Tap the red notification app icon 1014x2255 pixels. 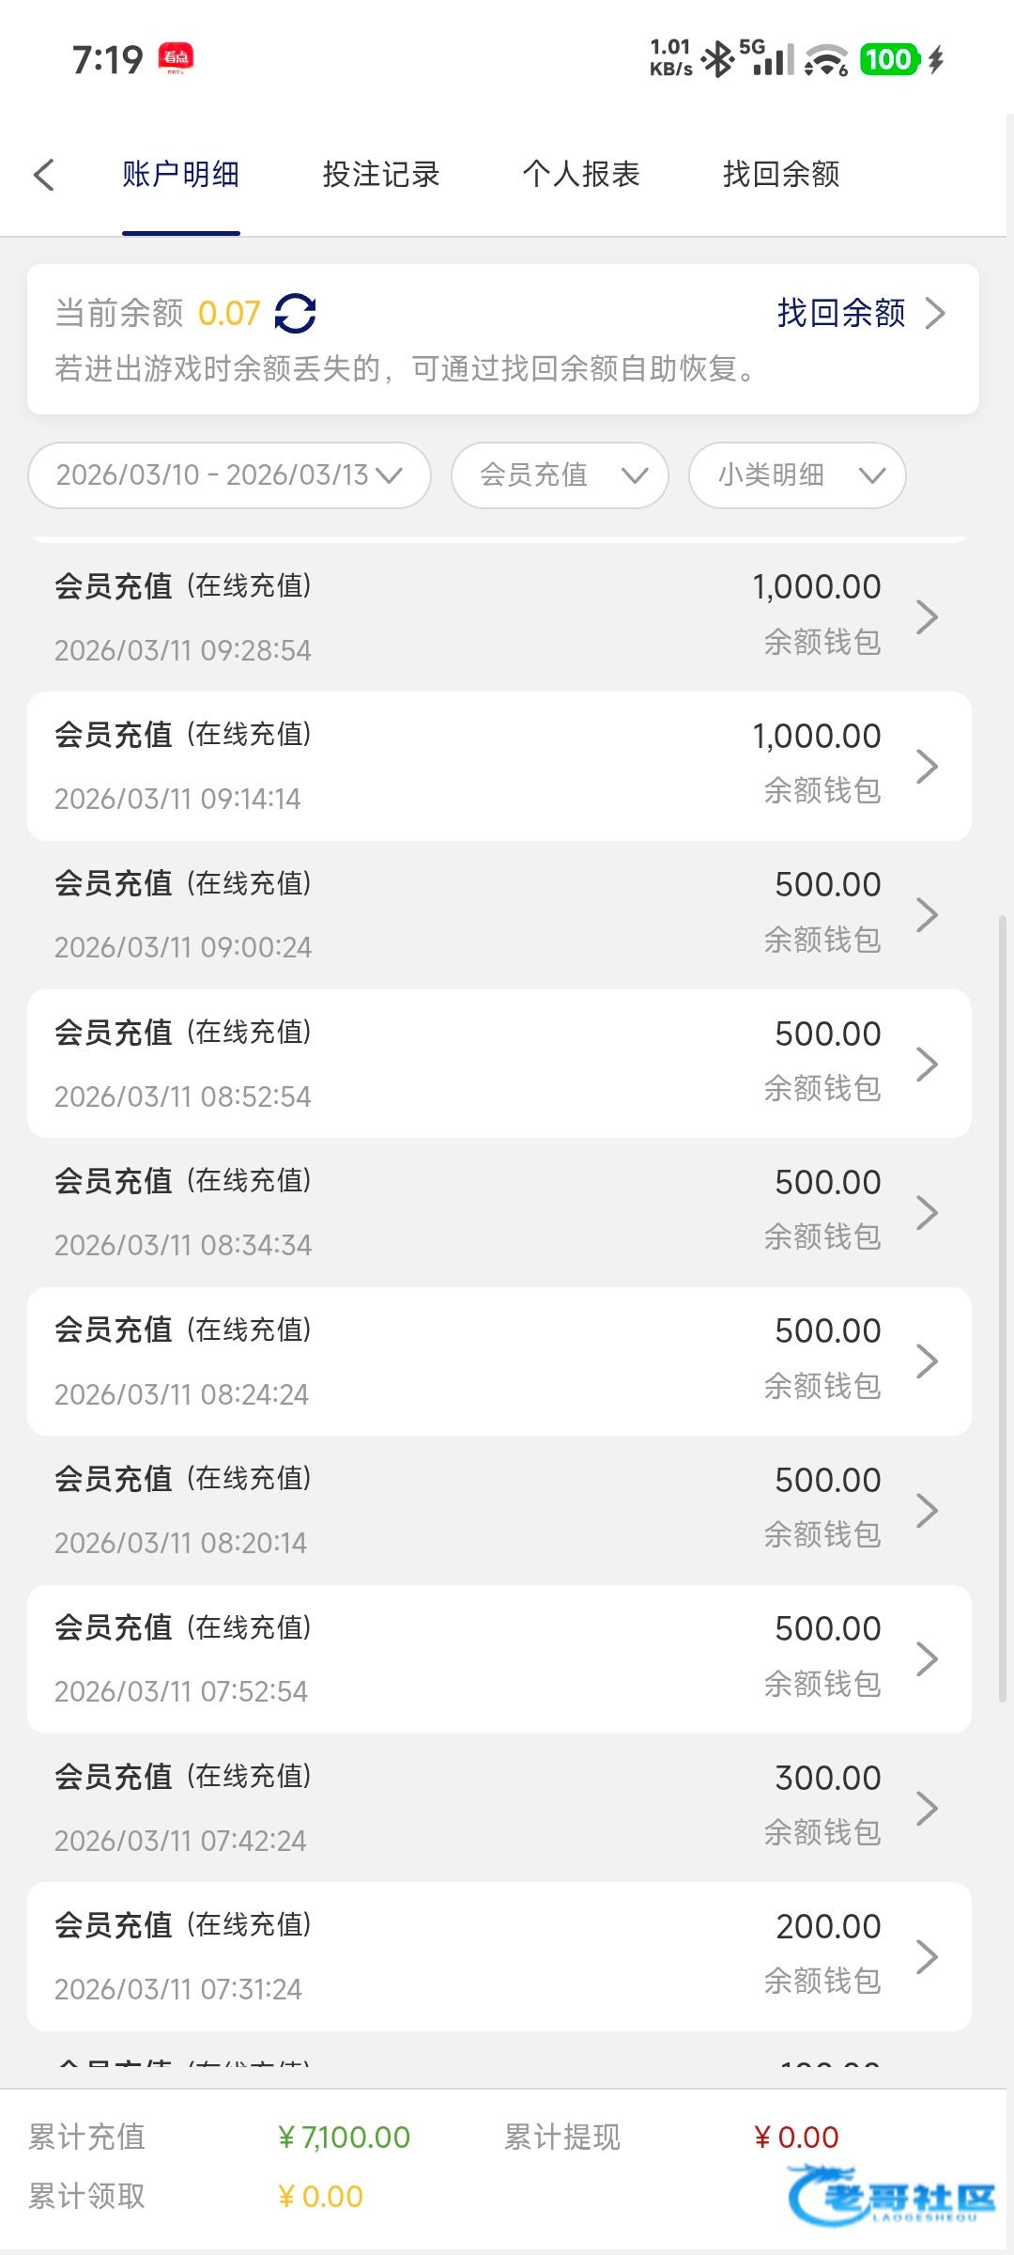[x=176, y=58]
